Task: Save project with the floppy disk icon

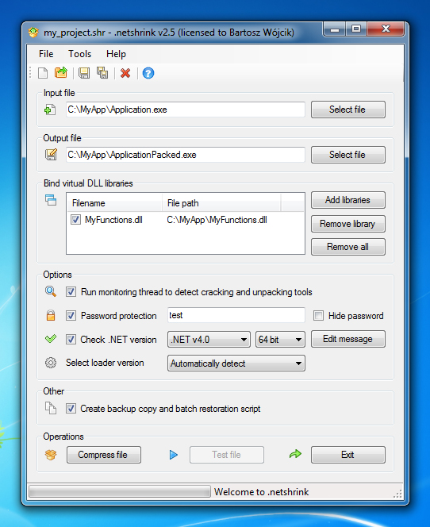Action: (x=84, y=73)
